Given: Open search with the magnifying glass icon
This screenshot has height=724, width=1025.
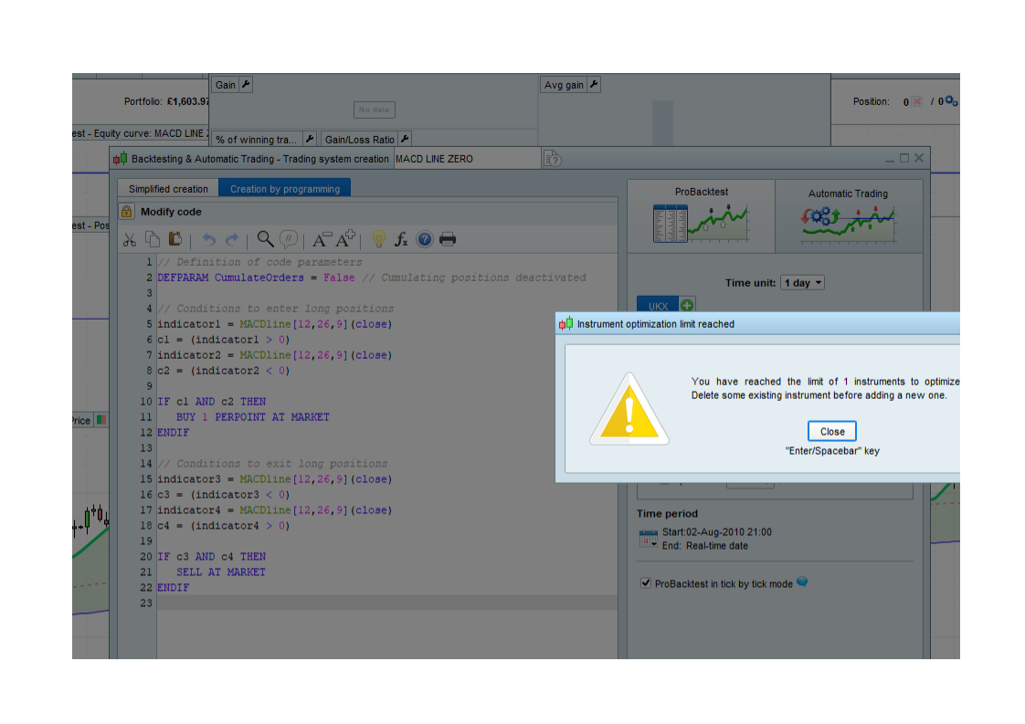Looking at the screenshot, I should [265, 239].
